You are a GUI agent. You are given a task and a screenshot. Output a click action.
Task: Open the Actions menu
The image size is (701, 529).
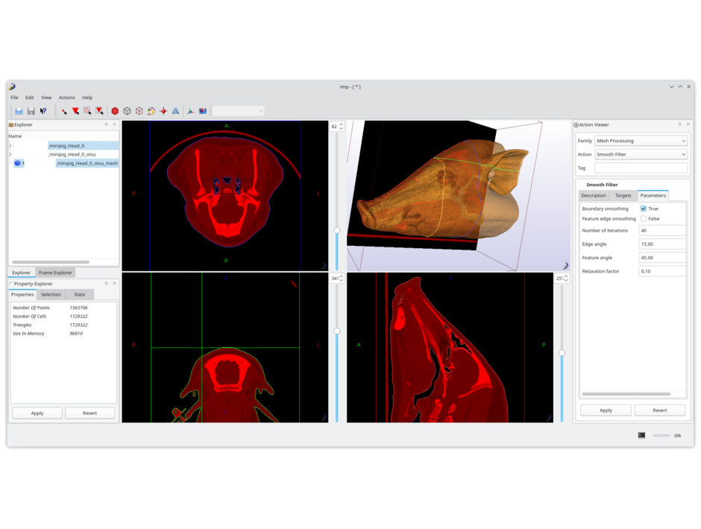tap(67, 98)
